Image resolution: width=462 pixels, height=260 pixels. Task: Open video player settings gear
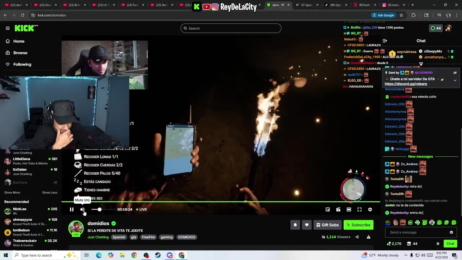(370, 209)
